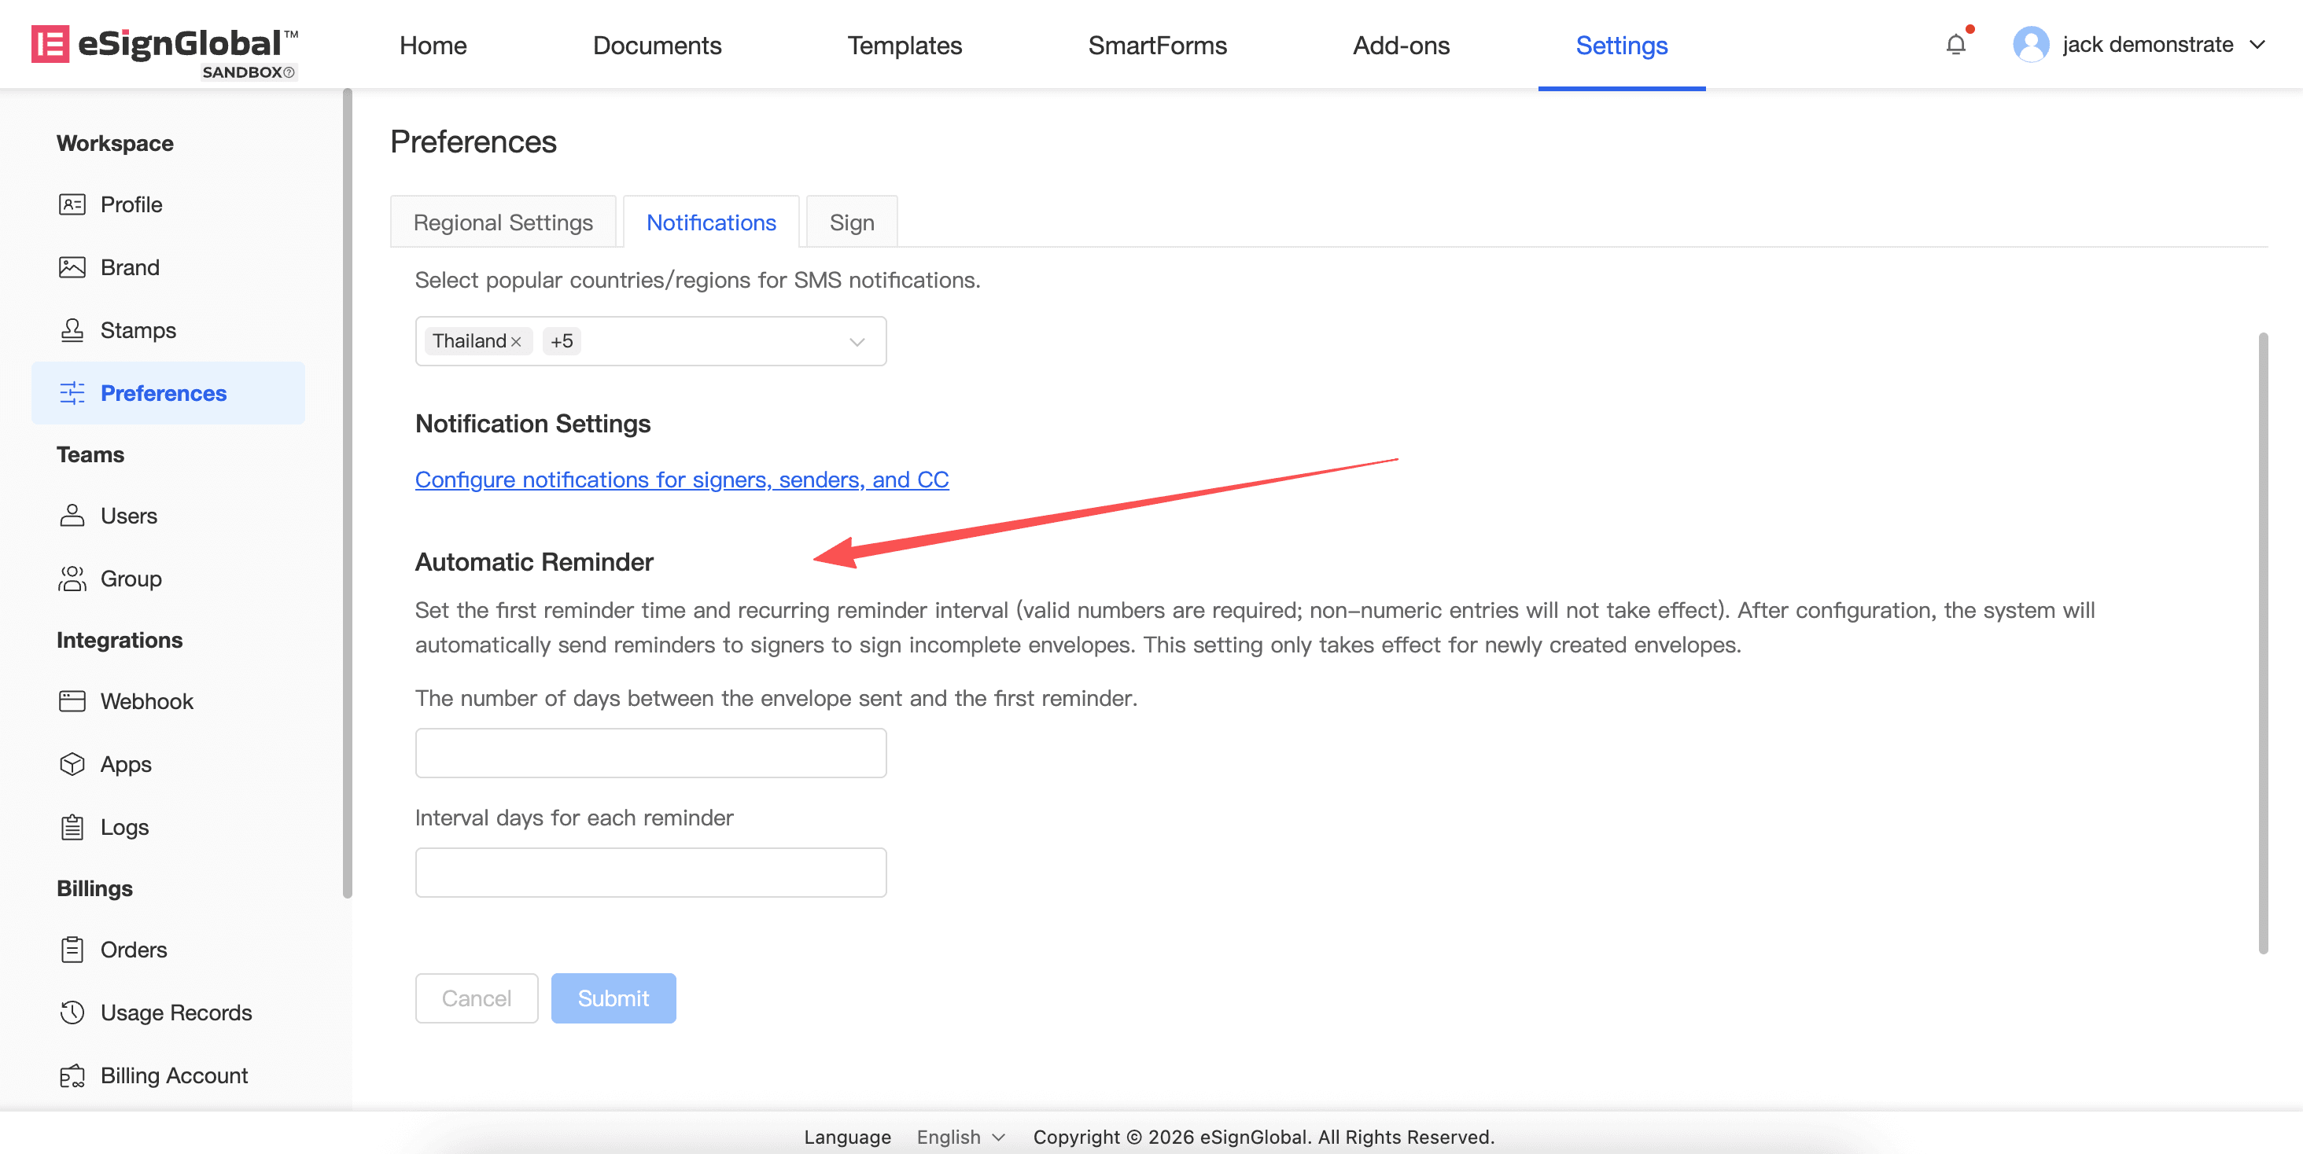Open the Templates top menu
Viewport: 2303px width, 1154px height.
click(x=904, y=46)
